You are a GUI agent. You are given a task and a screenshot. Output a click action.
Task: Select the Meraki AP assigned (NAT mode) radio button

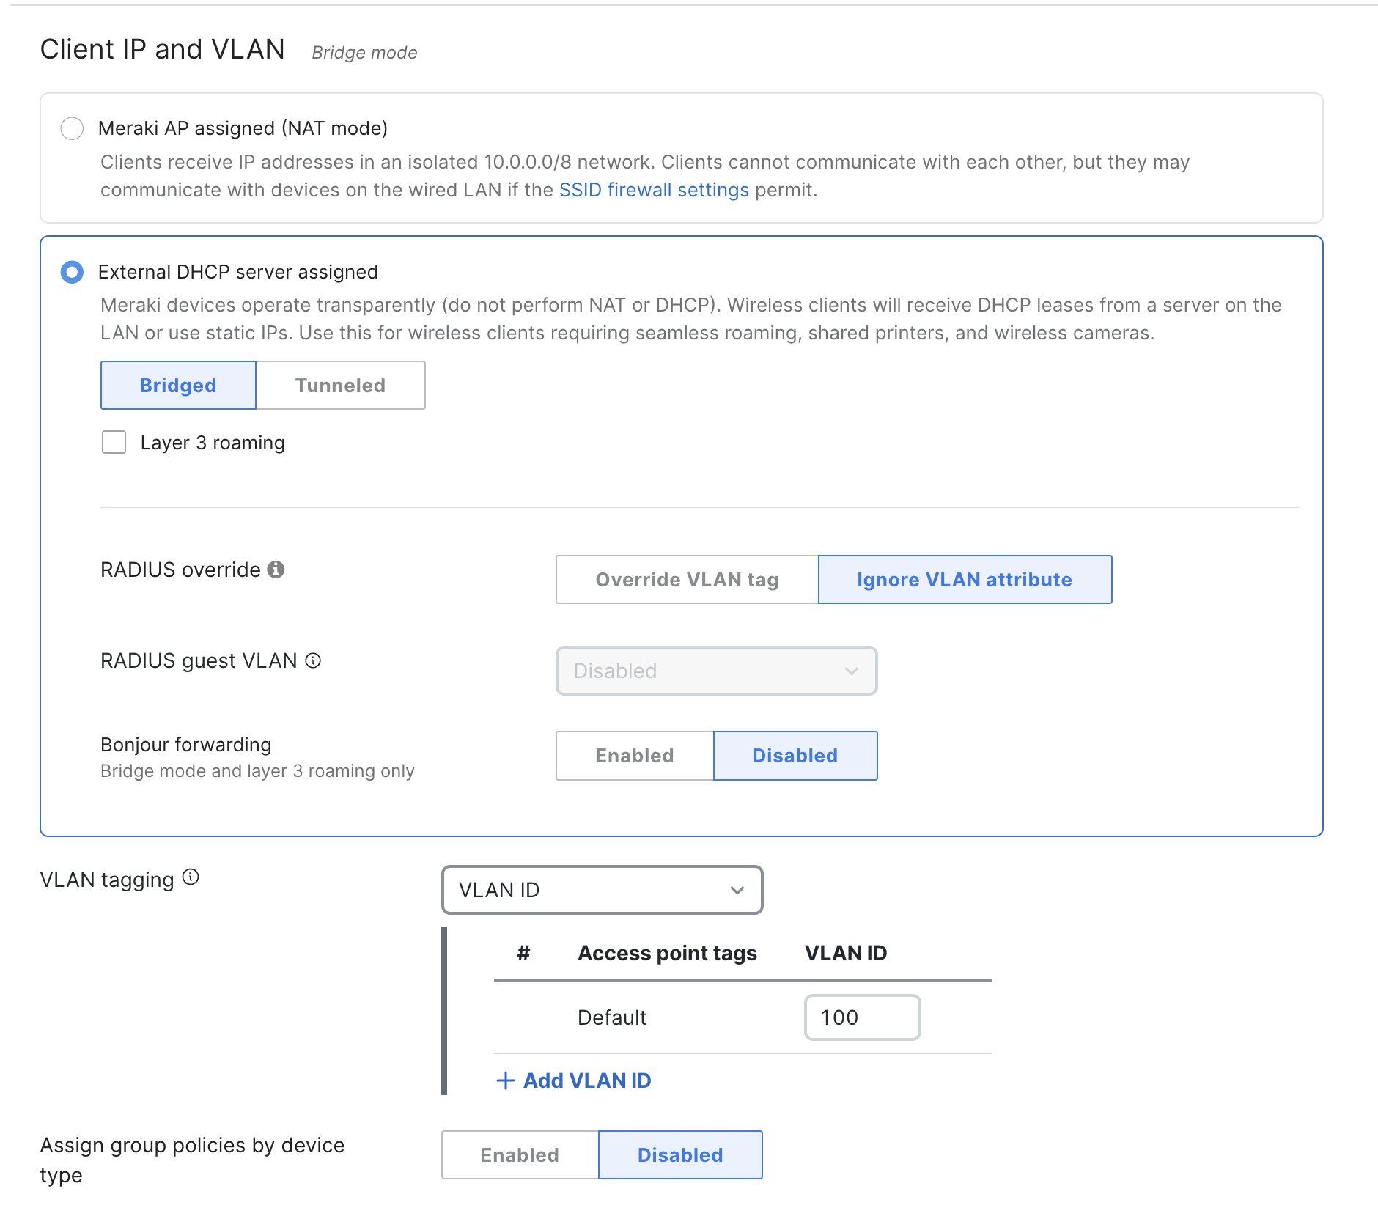click(x=73, y=128)
